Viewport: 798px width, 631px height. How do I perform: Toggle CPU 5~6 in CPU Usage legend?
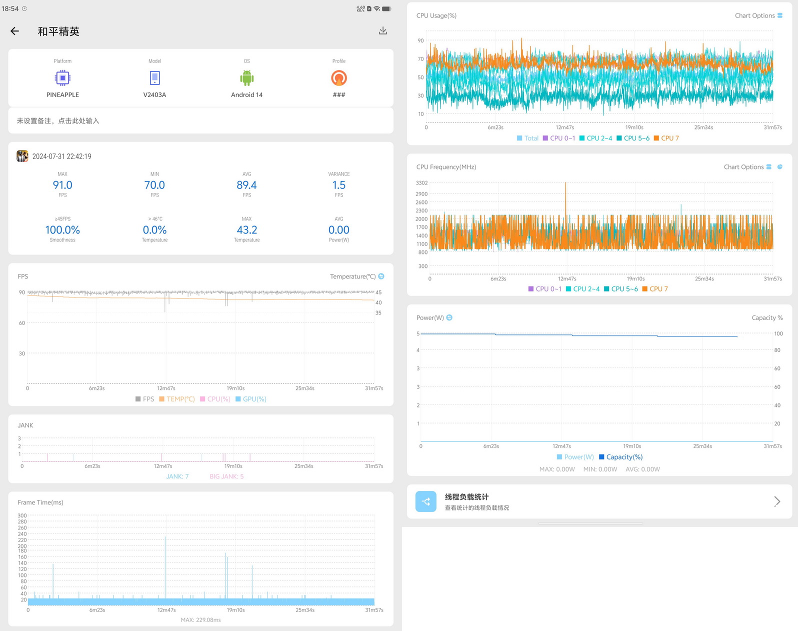[x=633, y=138]
